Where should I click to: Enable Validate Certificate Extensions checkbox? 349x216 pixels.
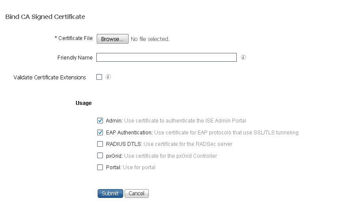(99, 77)
